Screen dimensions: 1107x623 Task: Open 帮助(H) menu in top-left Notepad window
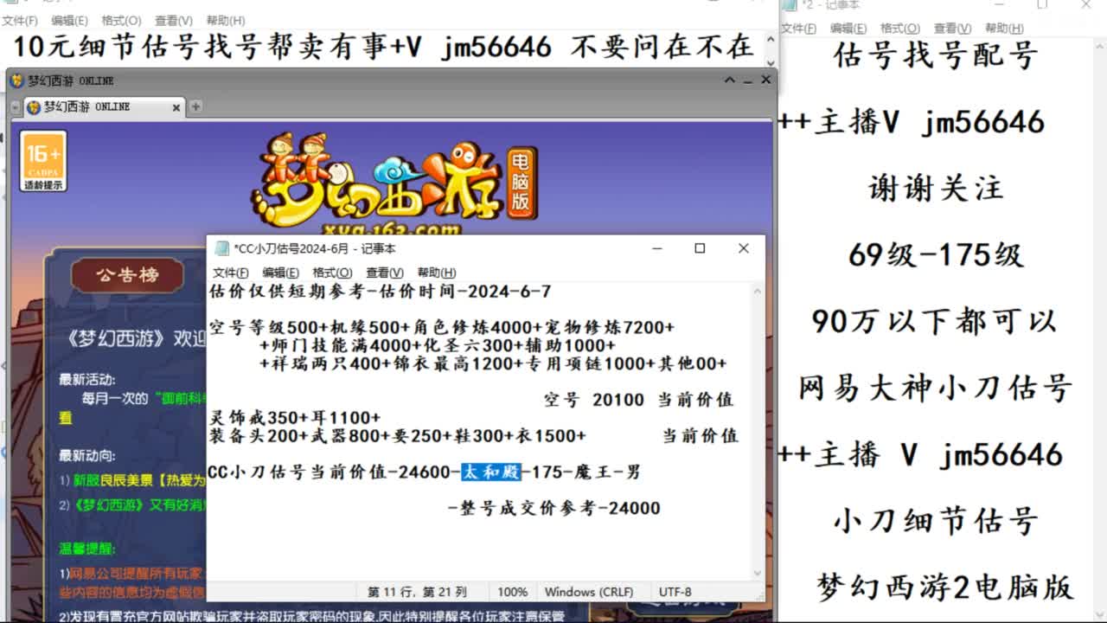(x=225, y=20)
